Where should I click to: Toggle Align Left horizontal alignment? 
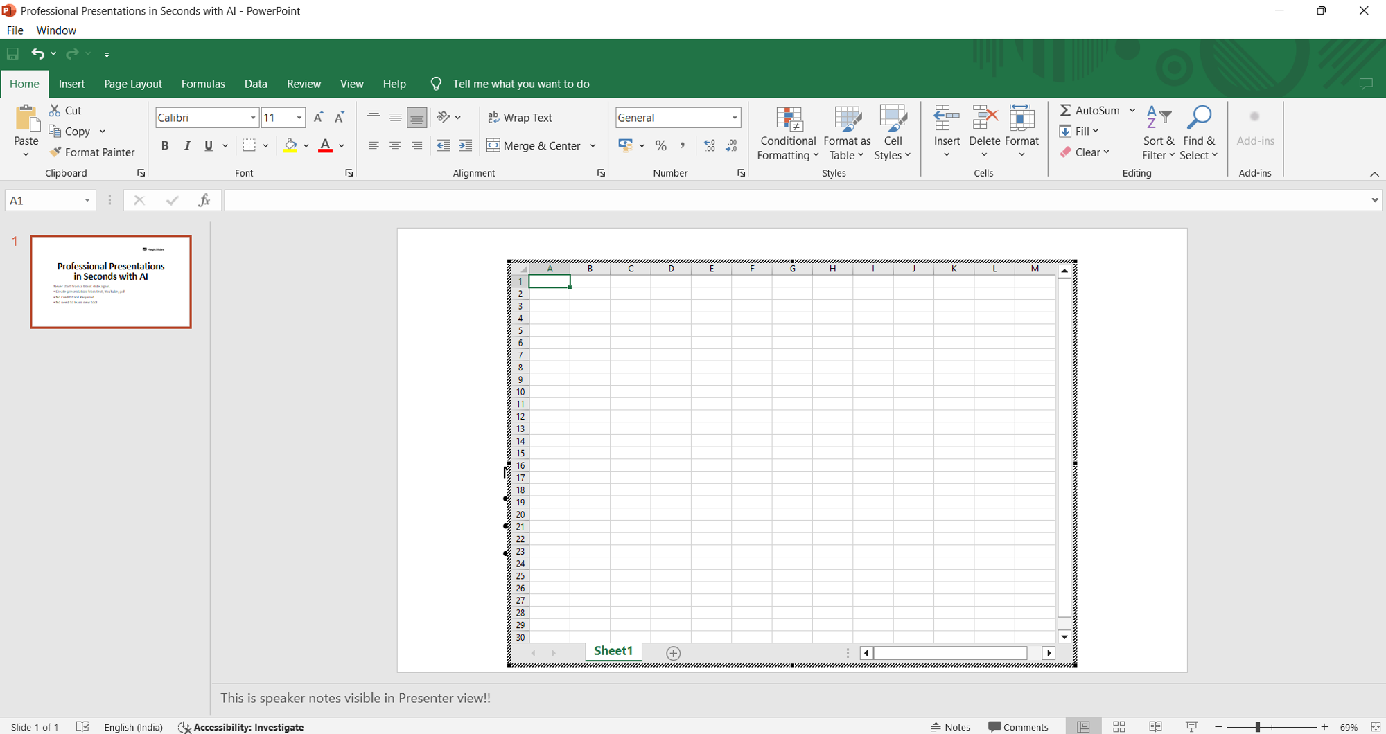point(374,145)
